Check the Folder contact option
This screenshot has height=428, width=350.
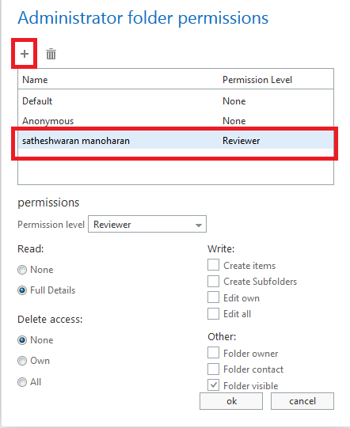[213, 369]
